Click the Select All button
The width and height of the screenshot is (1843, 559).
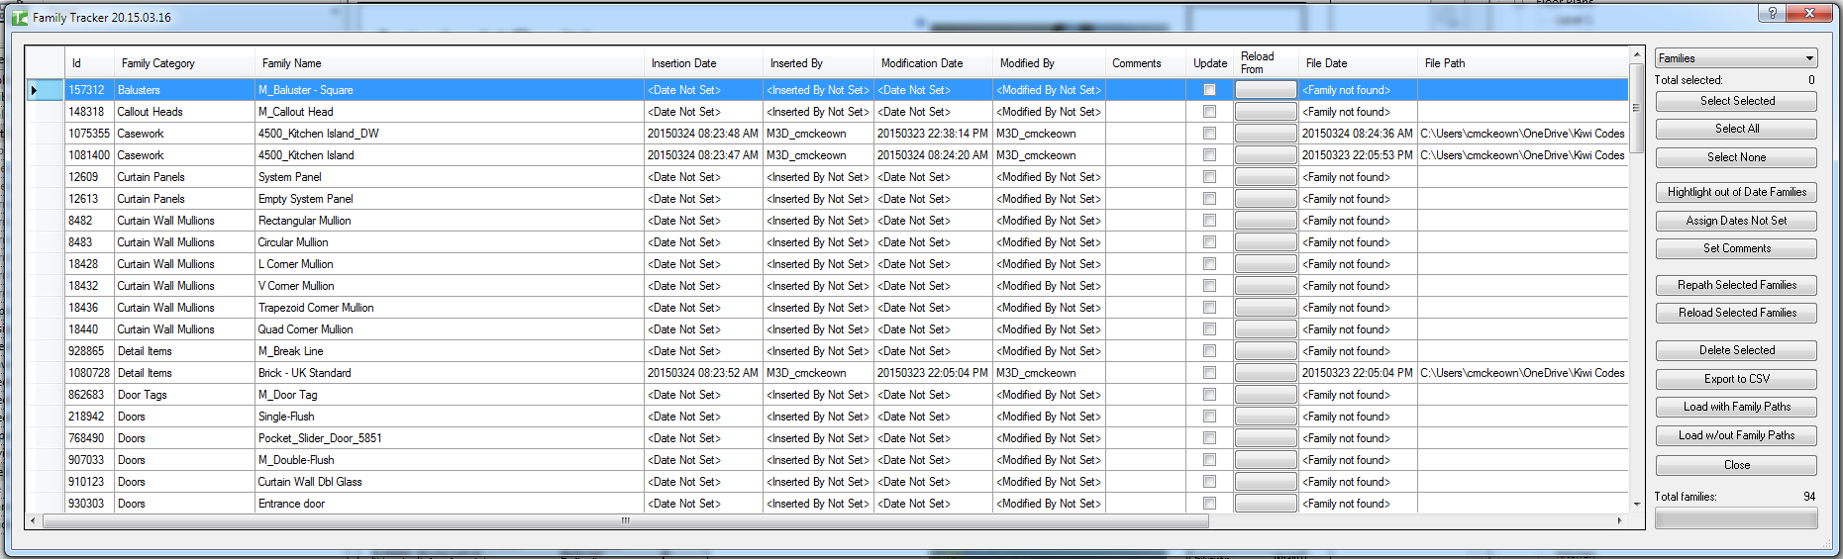click(1736, 129)
